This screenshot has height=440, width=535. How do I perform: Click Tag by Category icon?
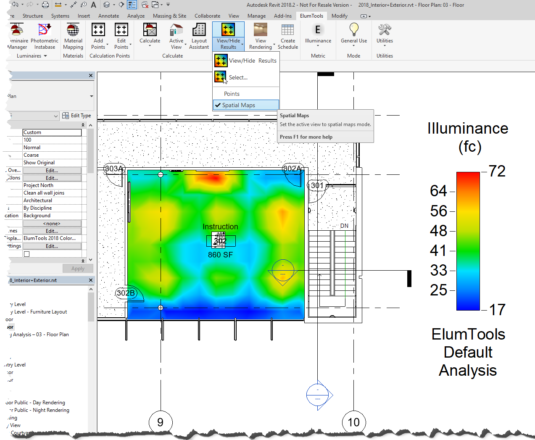[83, 5]
